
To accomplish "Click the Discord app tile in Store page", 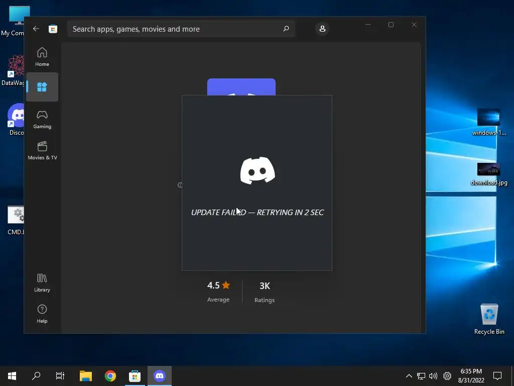I will point(241,87).
